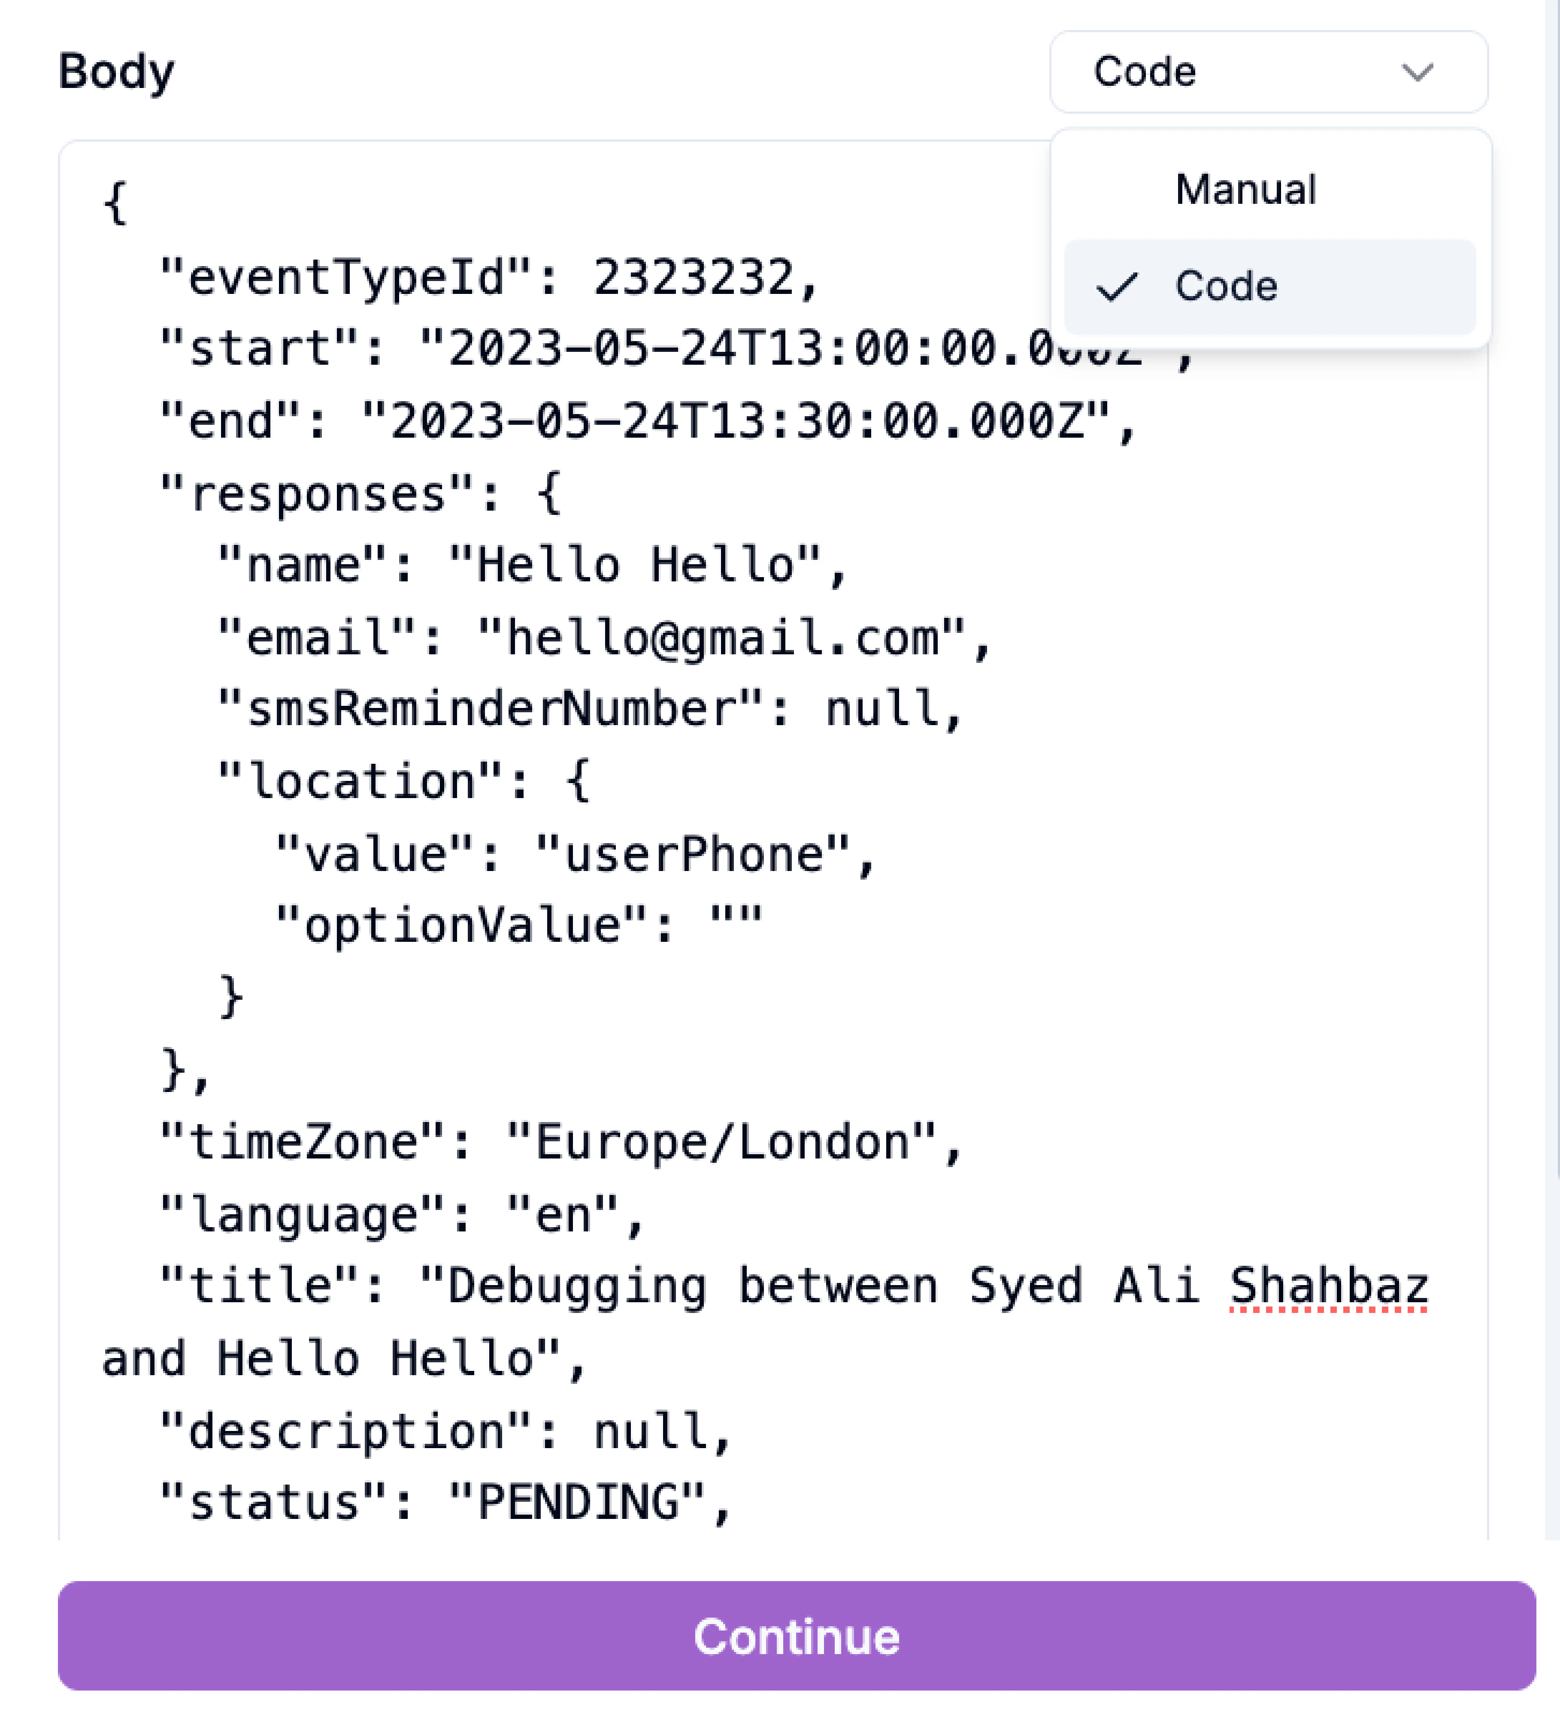The width and height of the screenshot is (1560, 1712).
Task: Click the checkmark icon next to Code
Action: pos(1119,288)
